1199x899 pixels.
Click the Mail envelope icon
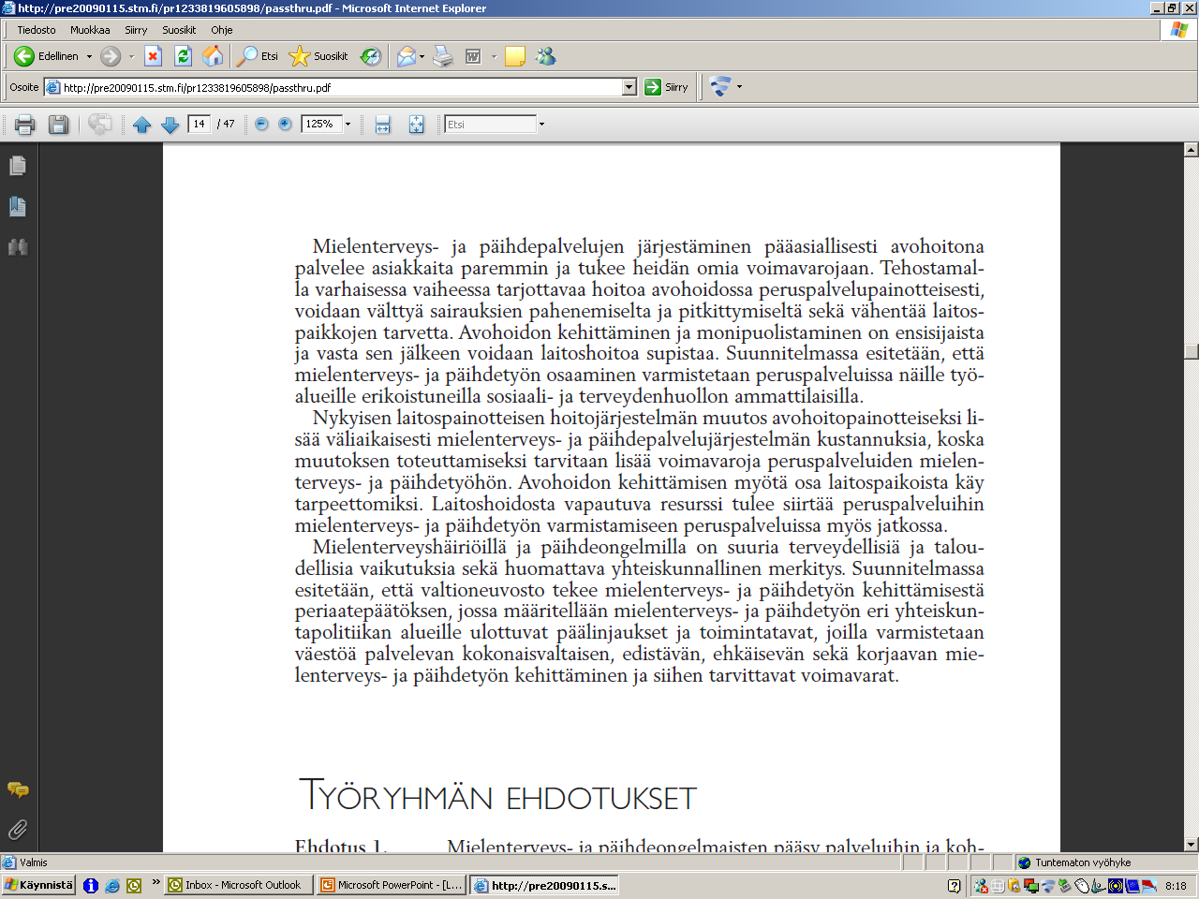[406, 56]
